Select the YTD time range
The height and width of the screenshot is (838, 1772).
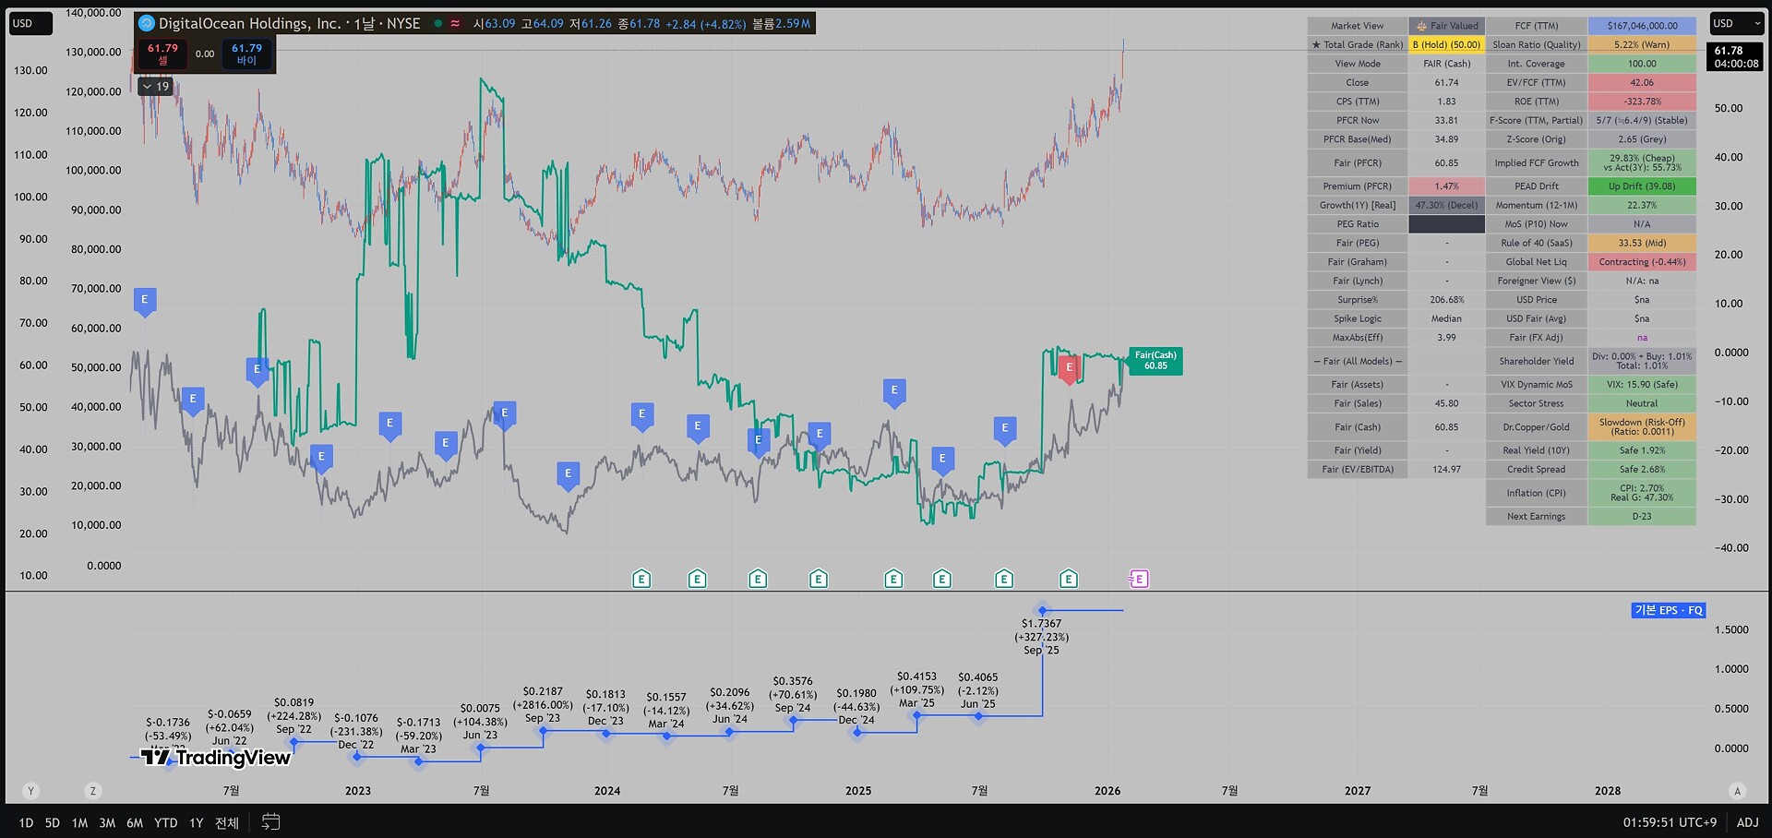pyautogui.click(x=166, y=822)
